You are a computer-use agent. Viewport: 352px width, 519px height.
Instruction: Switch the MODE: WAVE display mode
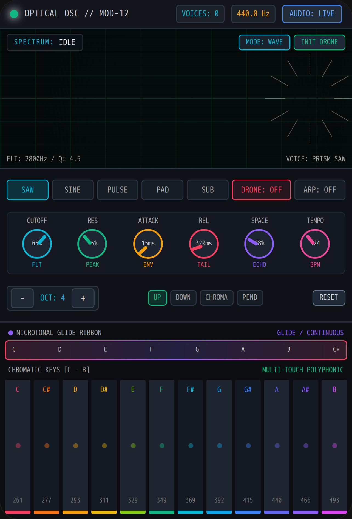264,42
